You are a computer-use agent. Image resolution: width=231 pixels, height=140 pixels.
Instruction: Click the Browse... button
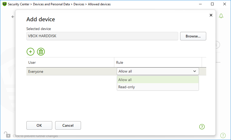[x=193, y=36]
